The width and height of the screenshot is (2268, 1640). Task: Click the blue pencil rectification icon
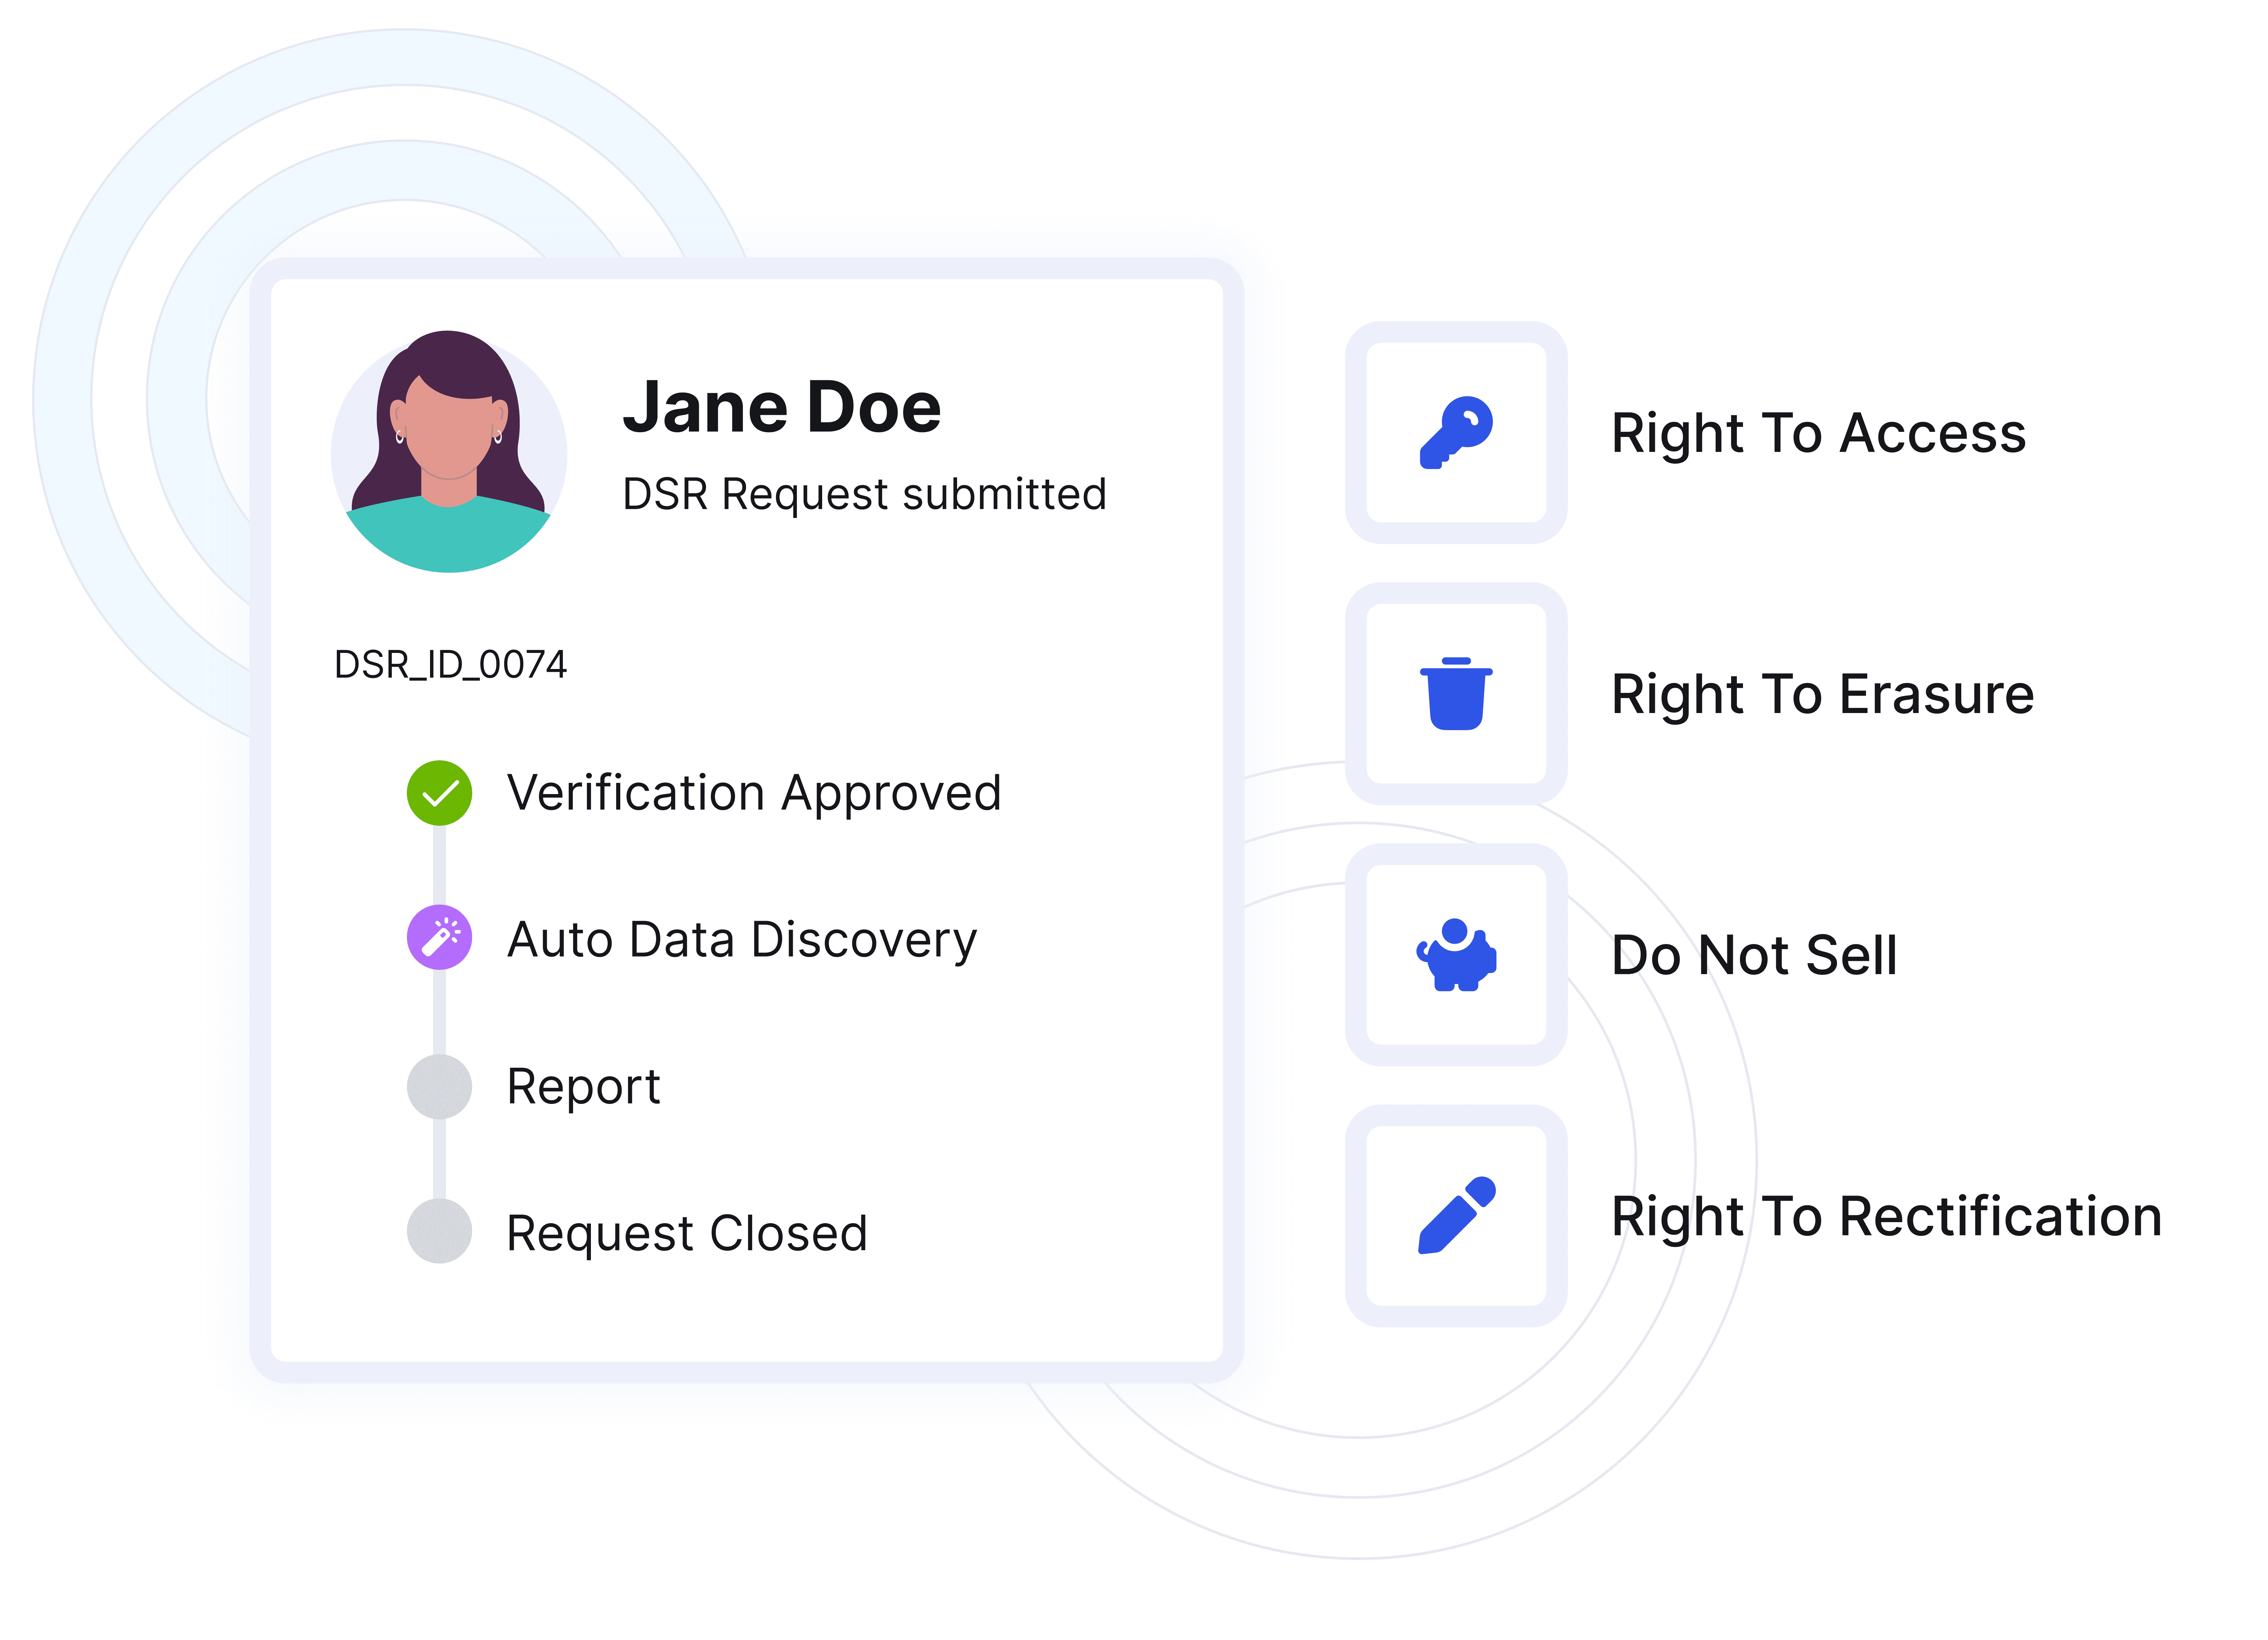pos(1456,1216)
